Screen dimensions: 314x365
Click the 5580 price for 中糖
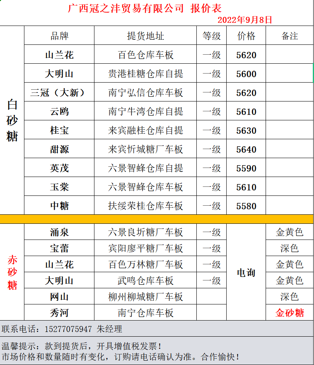pos(246,206)
